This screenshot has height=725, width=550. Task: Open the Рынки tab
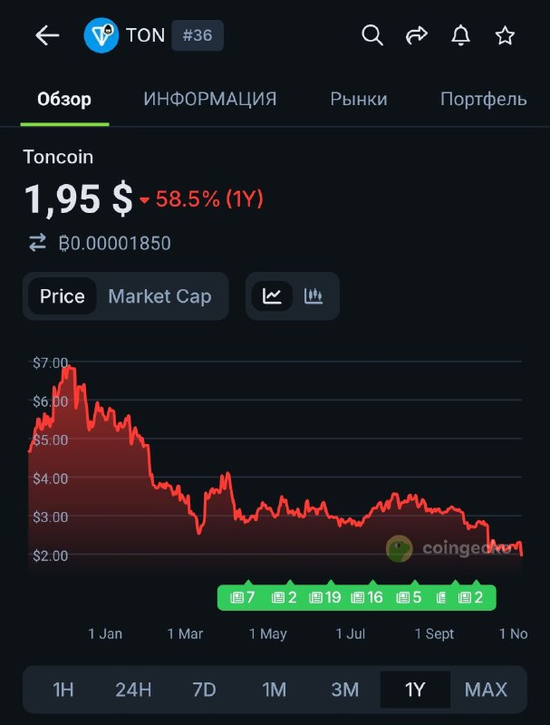point(358,99)
